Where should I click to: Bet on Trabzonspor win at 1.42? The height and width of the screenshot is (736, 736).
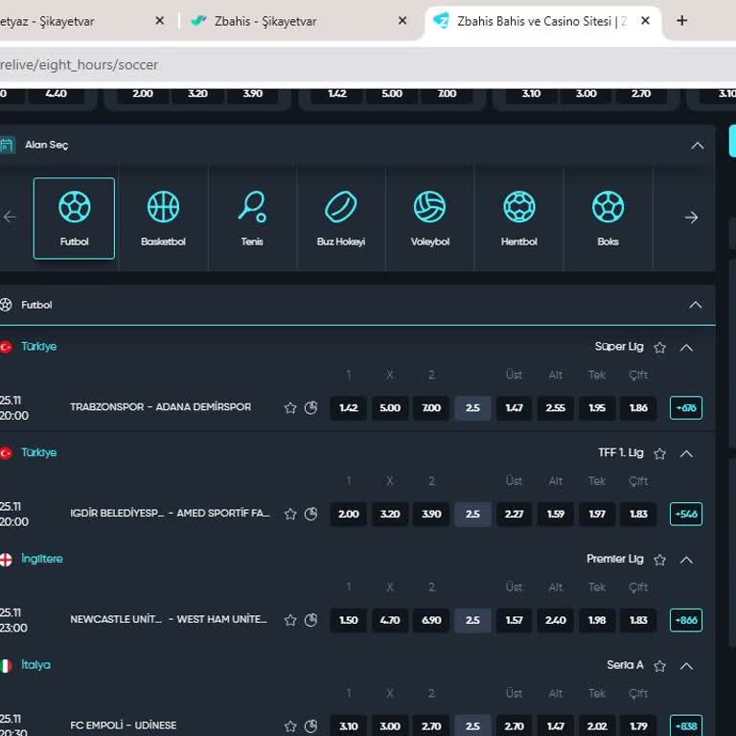pos(348,408)
